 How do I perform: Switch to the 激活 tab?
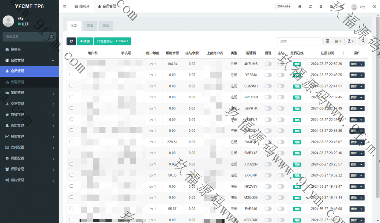[x=90, y=26]
